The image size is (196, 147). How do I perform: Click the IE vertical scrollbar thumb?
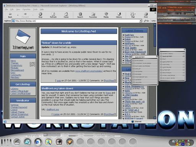point(155,36)
